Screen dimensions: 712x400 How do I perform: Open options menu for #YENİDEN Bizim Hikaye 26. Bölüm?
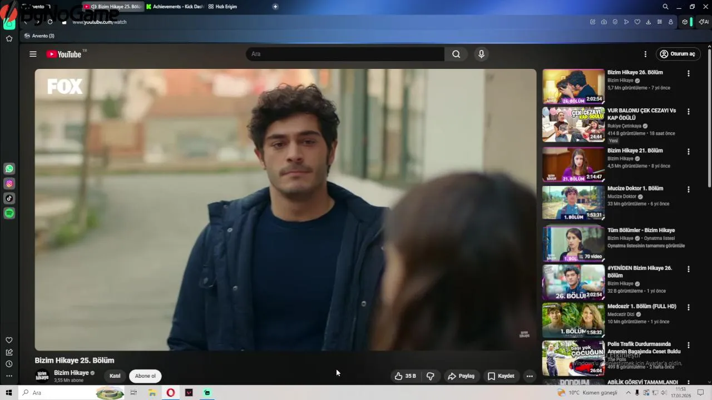coord(688,269)
